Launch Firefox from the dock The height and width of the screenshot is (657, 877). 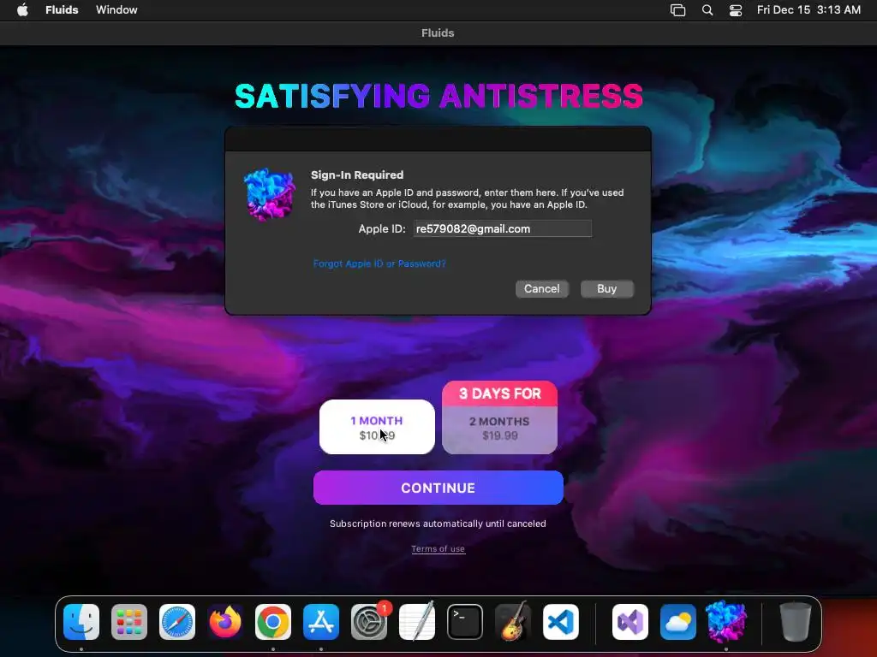pos(225,622)
